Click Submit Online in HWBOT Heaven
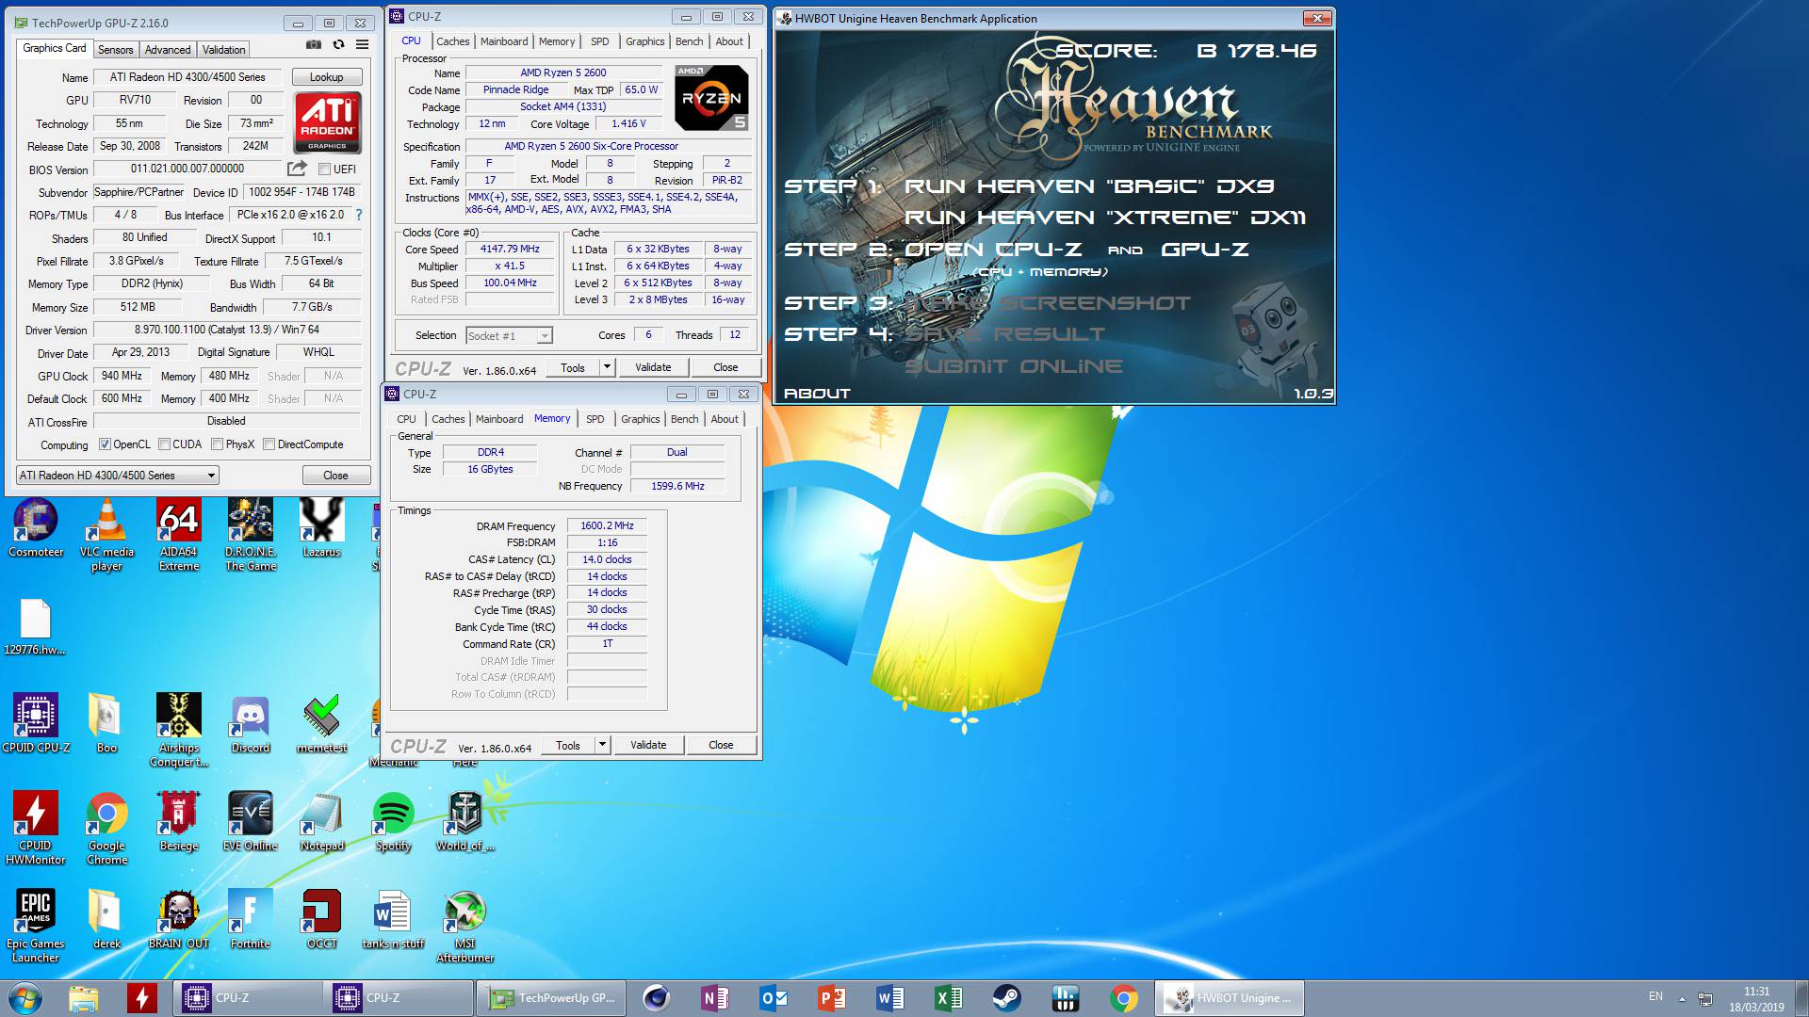The height and width of the screenshot is (1017, 1809). click(x=1014, y=366)
